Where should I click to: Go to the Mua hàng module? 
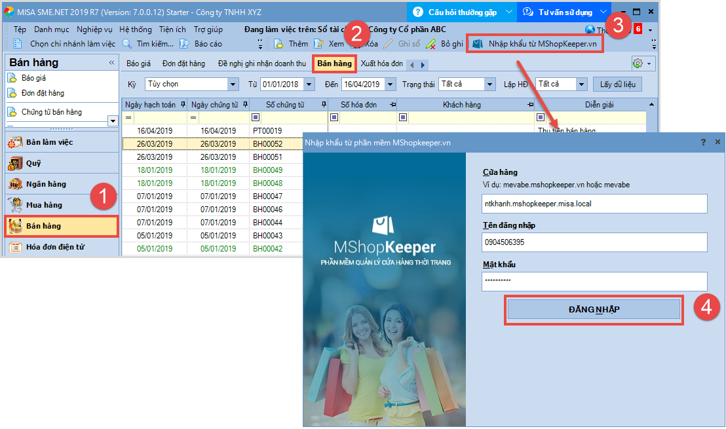(62, 204)
